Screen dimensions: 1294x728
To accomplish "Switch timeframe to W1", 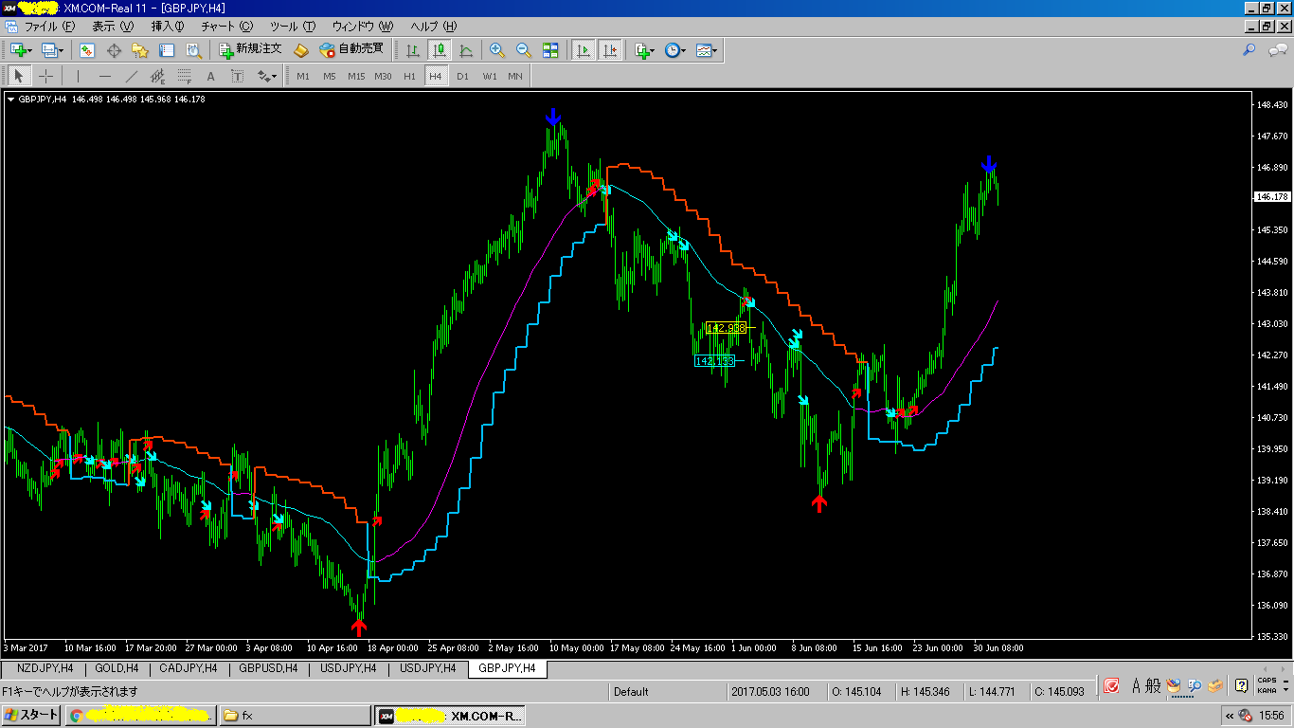I will [489, 76].
